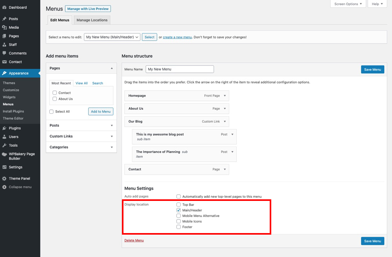This screenshot has width=392, height=257.
Task: Open the Search pages tab
Action: [98, 83]
